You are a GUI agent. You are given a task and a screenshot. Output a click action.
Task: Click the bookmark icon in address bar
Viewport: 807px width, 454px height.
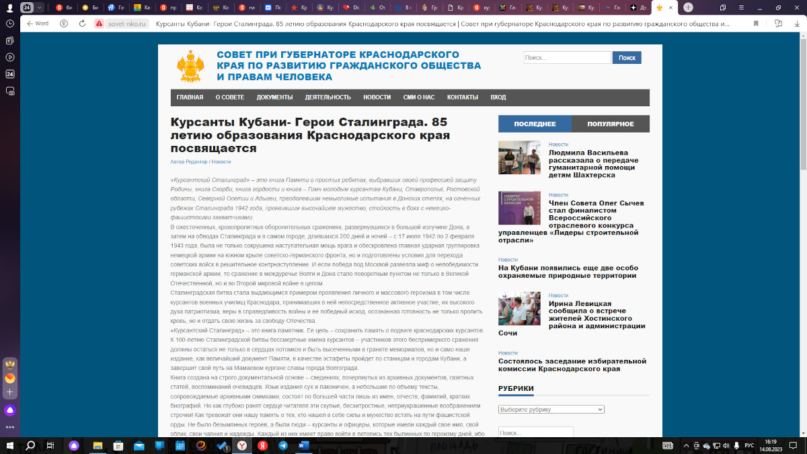pos(756,23)
